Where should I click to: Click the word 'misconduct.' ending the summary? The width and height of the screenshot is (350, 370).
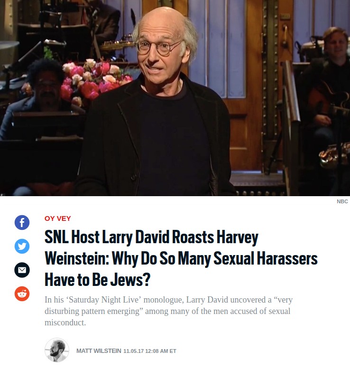coord(65,323)
